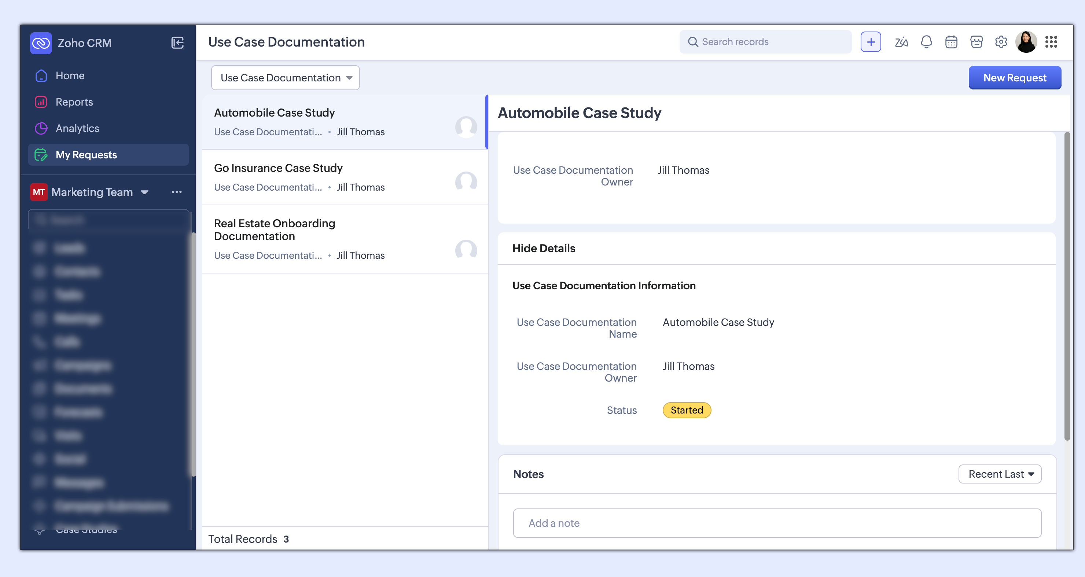Image resolution: width=1085 pixels, height=577 pixels.
Task: Collapse the Hide Details section
Action: point(544,249)
